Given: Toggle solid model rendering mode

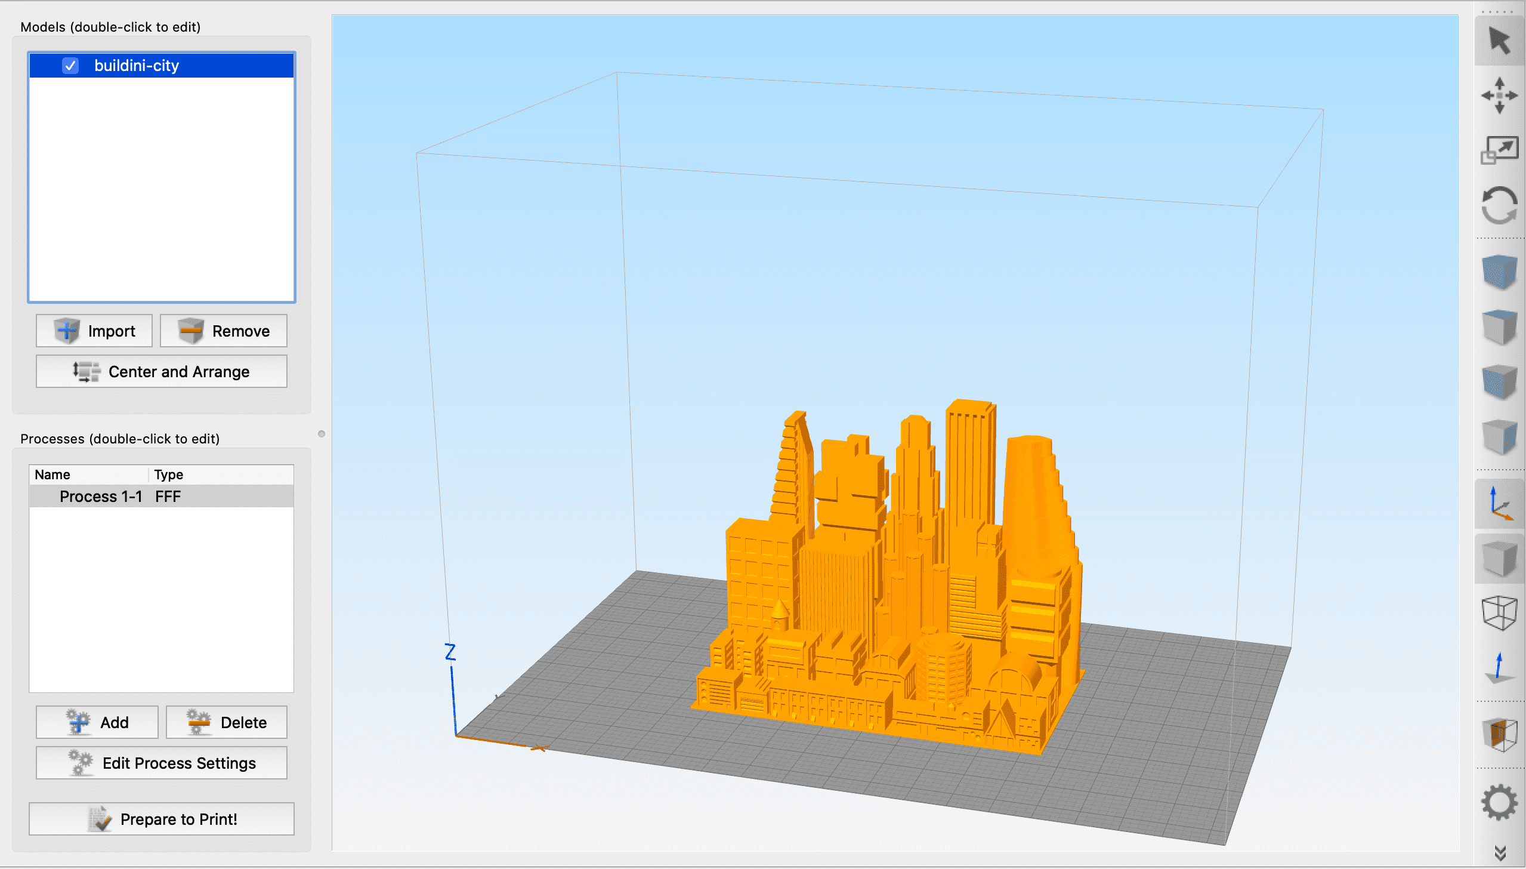Looking at the screenshot, I should pos(1499,559).
